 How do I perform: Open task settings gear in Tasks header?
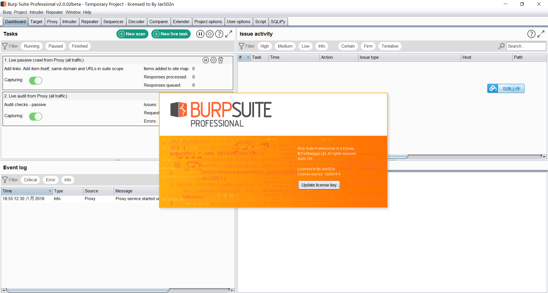210,34
